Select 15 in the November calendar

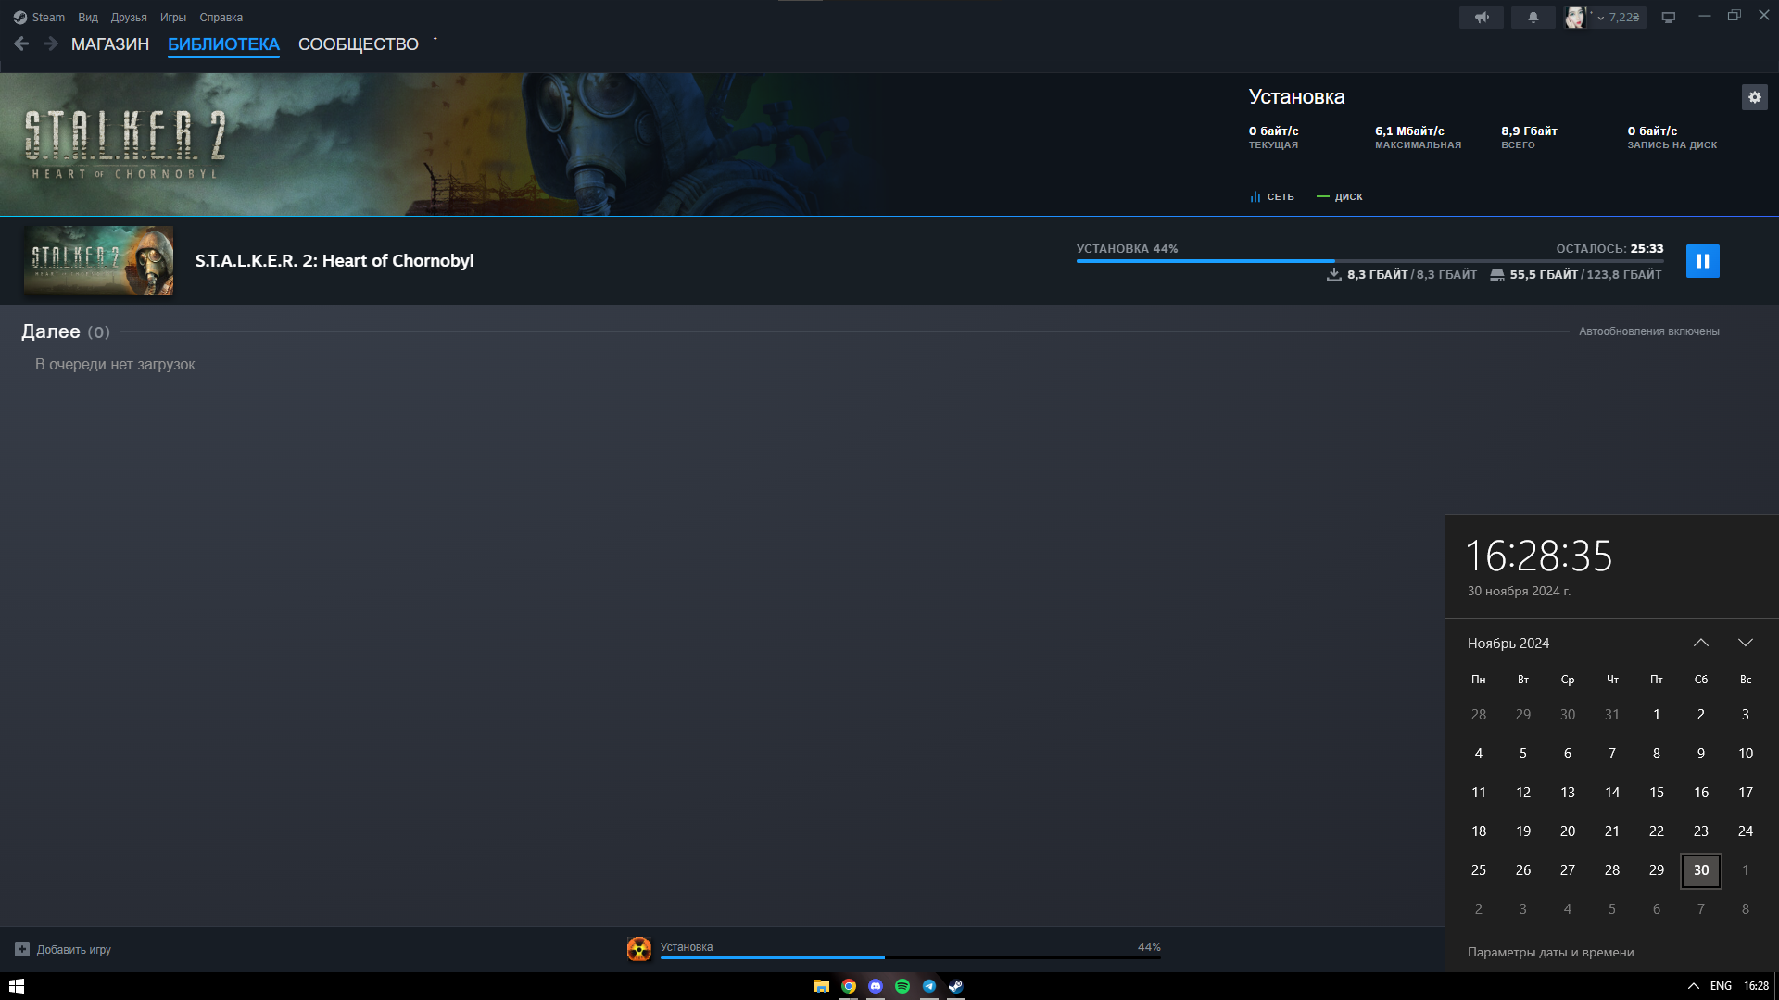[1657, 793]
